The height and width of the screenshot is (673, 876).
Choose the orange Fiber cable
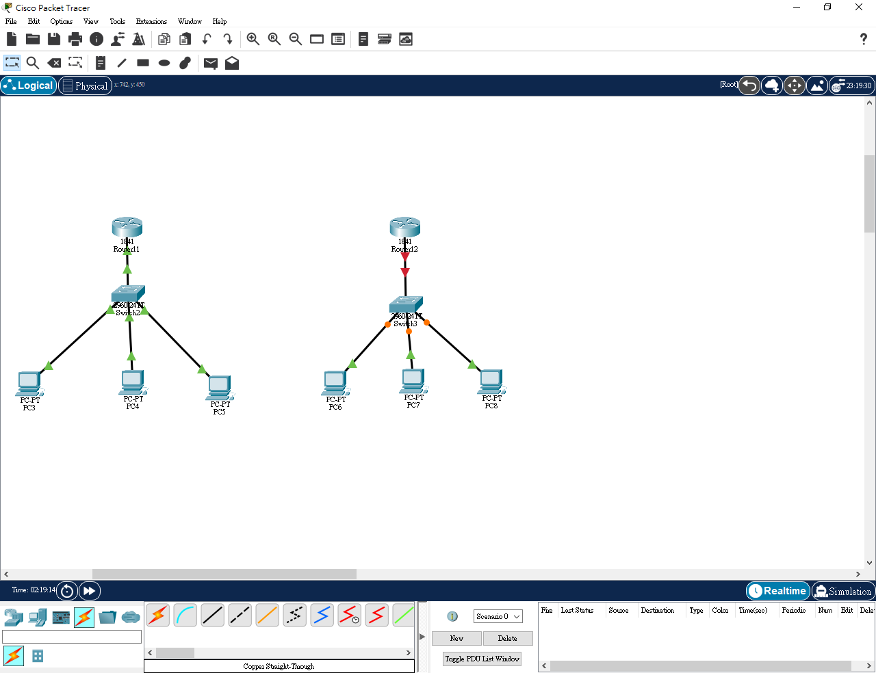268,615
